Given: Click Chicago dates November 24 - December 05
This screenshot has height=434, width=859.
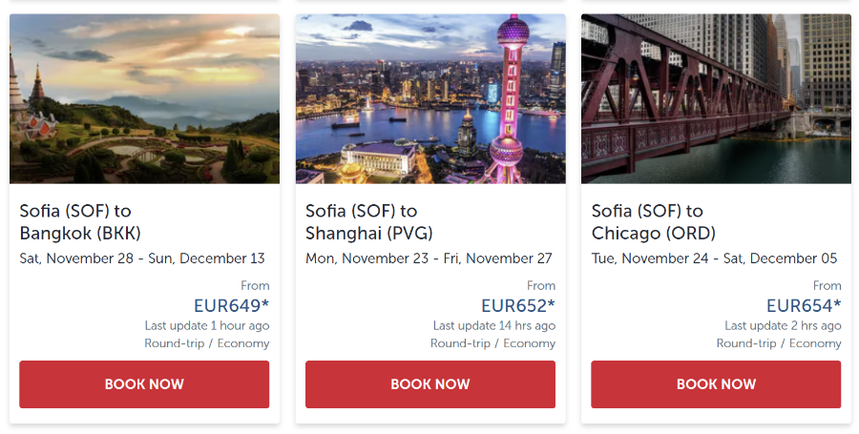Looking at the screenshot, I should [714, 258].
